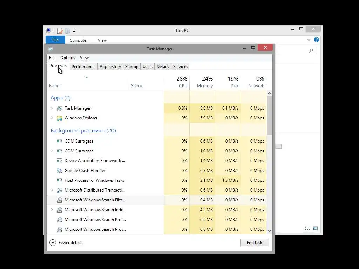Click New folder icon in This PC toolbar
This screenshot has width=359, height=269.
point(68,31)
